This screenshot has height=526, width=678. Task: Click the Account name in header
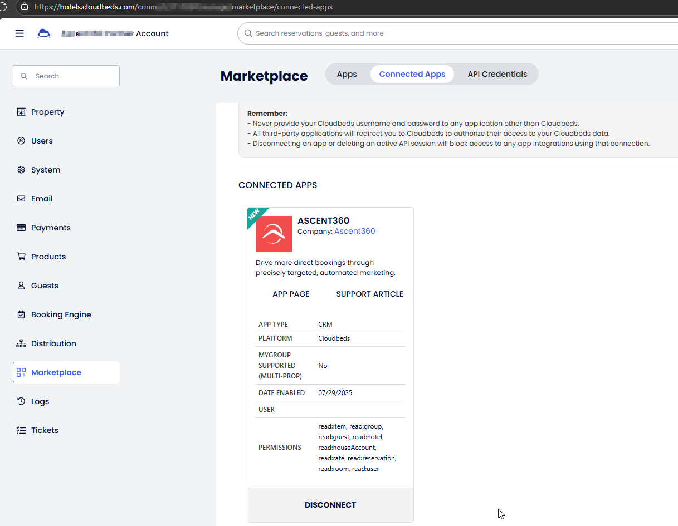(x=115, y=33)
